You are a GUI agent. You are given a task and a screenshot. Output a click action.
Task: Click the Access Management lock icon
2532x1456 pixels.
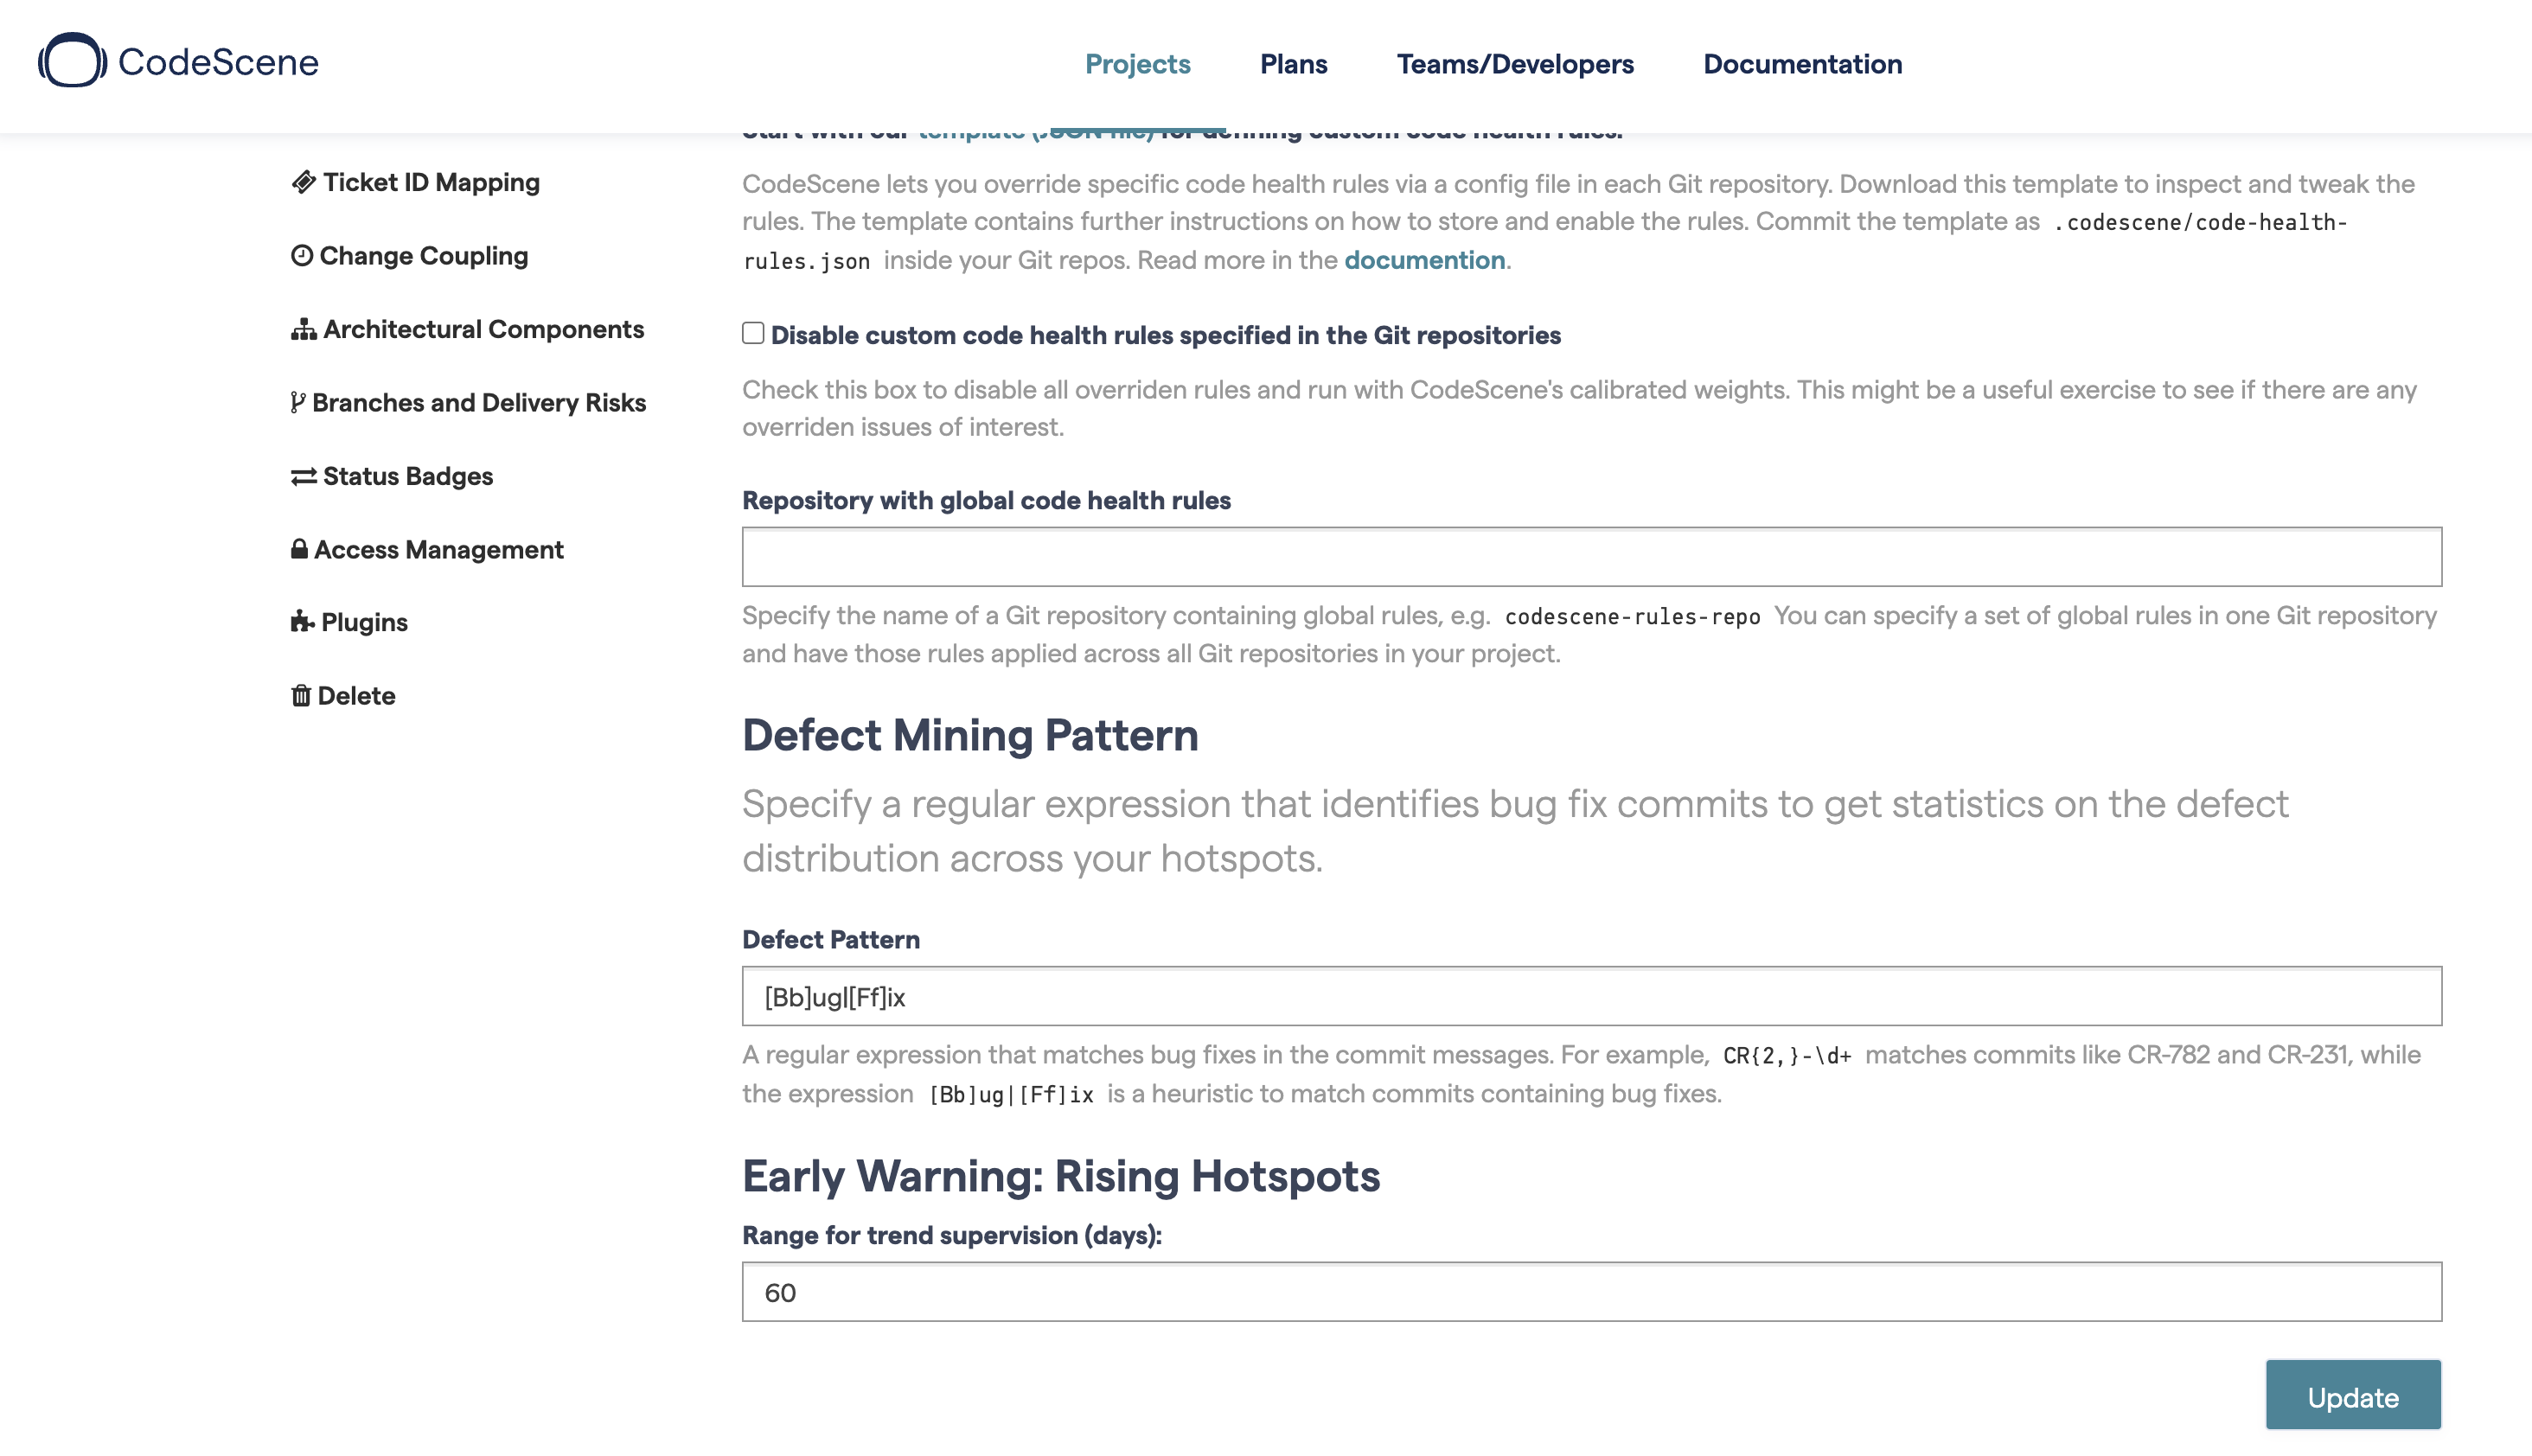click(299, 548)
